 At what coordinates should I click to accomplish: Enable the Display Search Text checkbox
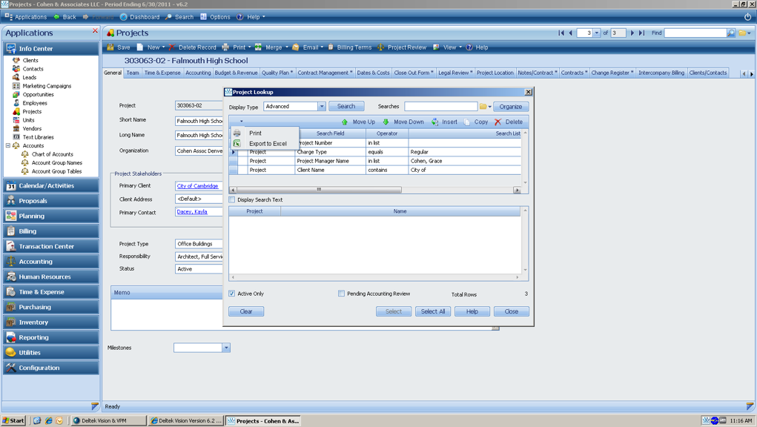(232, 200)
